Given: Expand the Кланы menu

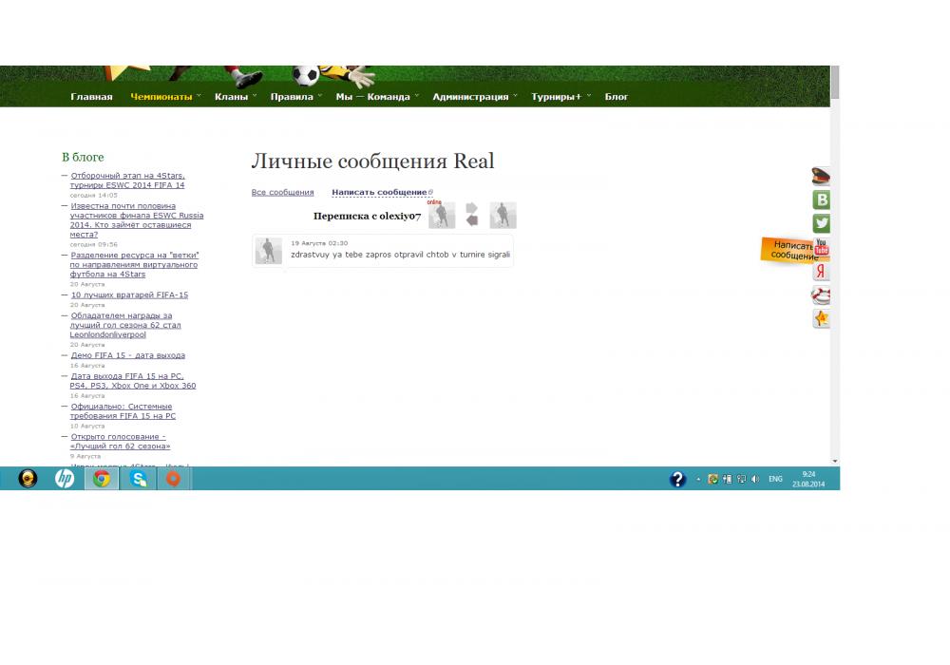Looking at the screenshot, I should pyautogui.click(x=232, y=97).
